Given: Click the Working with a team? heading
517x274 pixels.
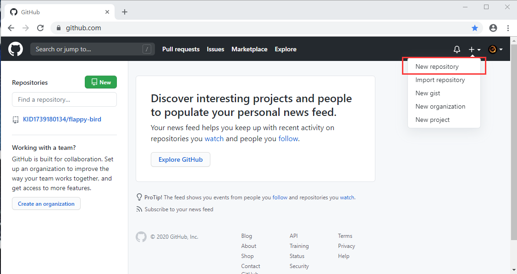Looking at the screenshot, I should point(44,148).
